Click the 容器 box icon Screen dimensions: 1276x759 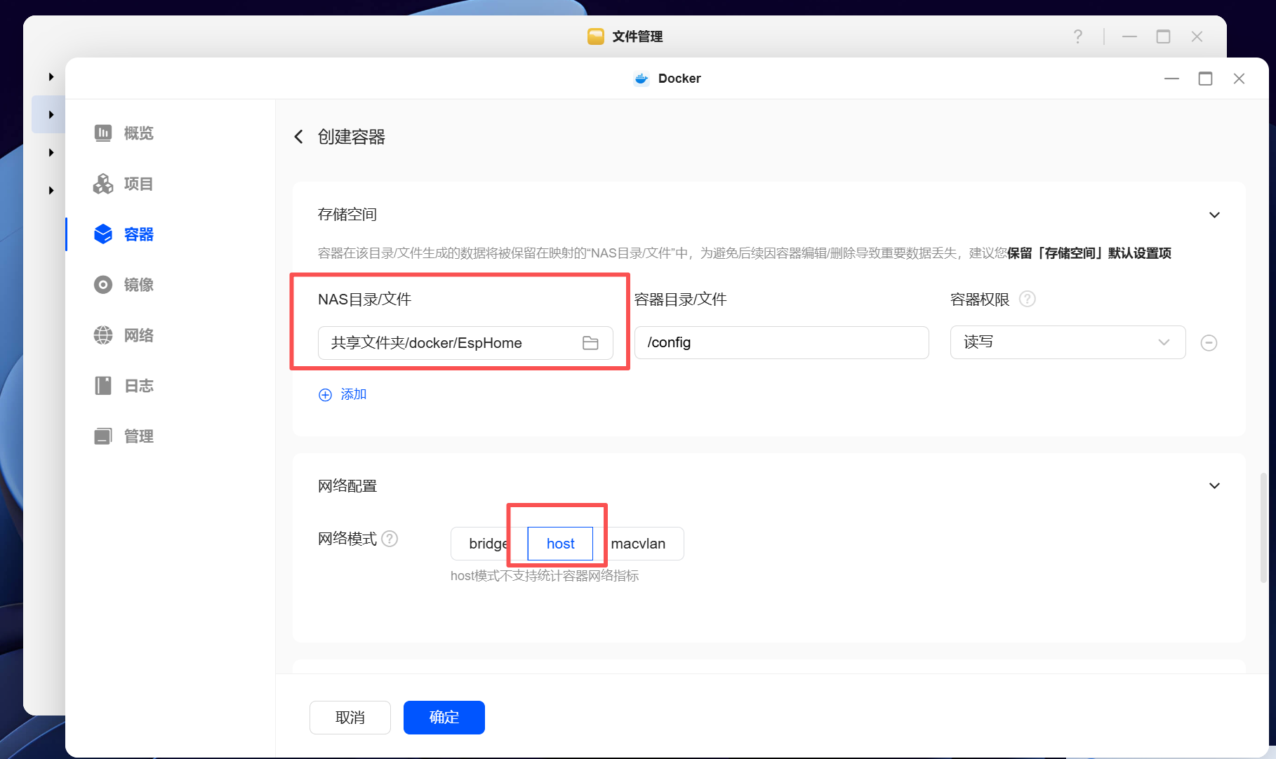point(103,234)
